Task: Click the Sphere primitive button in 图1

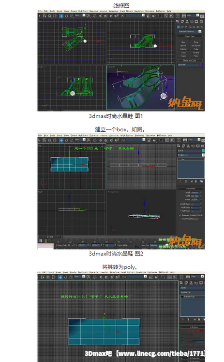Action: 183,46
